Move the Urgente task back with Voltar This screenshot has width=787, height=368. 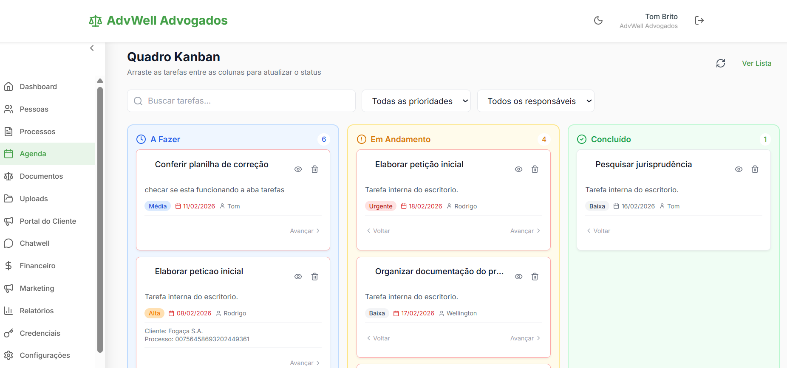(x=378, y=231)
